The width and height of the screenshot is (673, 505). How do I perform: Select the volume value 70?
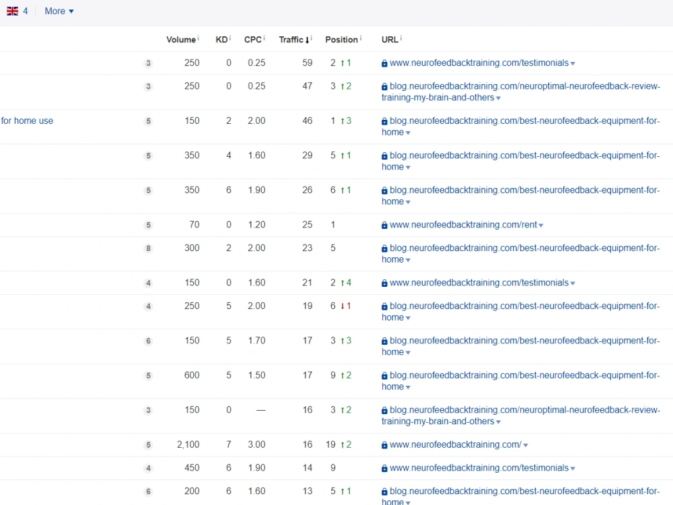[x=194, y=225]
